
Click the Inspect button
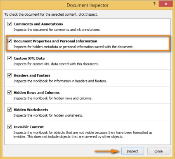click(x=132, y=151)
